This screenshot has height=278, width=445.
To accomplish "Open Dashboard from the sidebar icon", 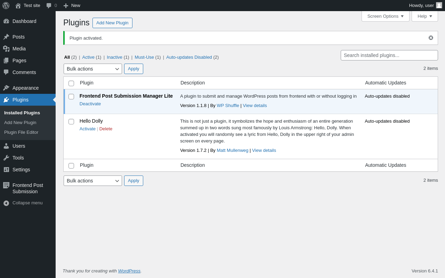I will (x=6, y=21).
